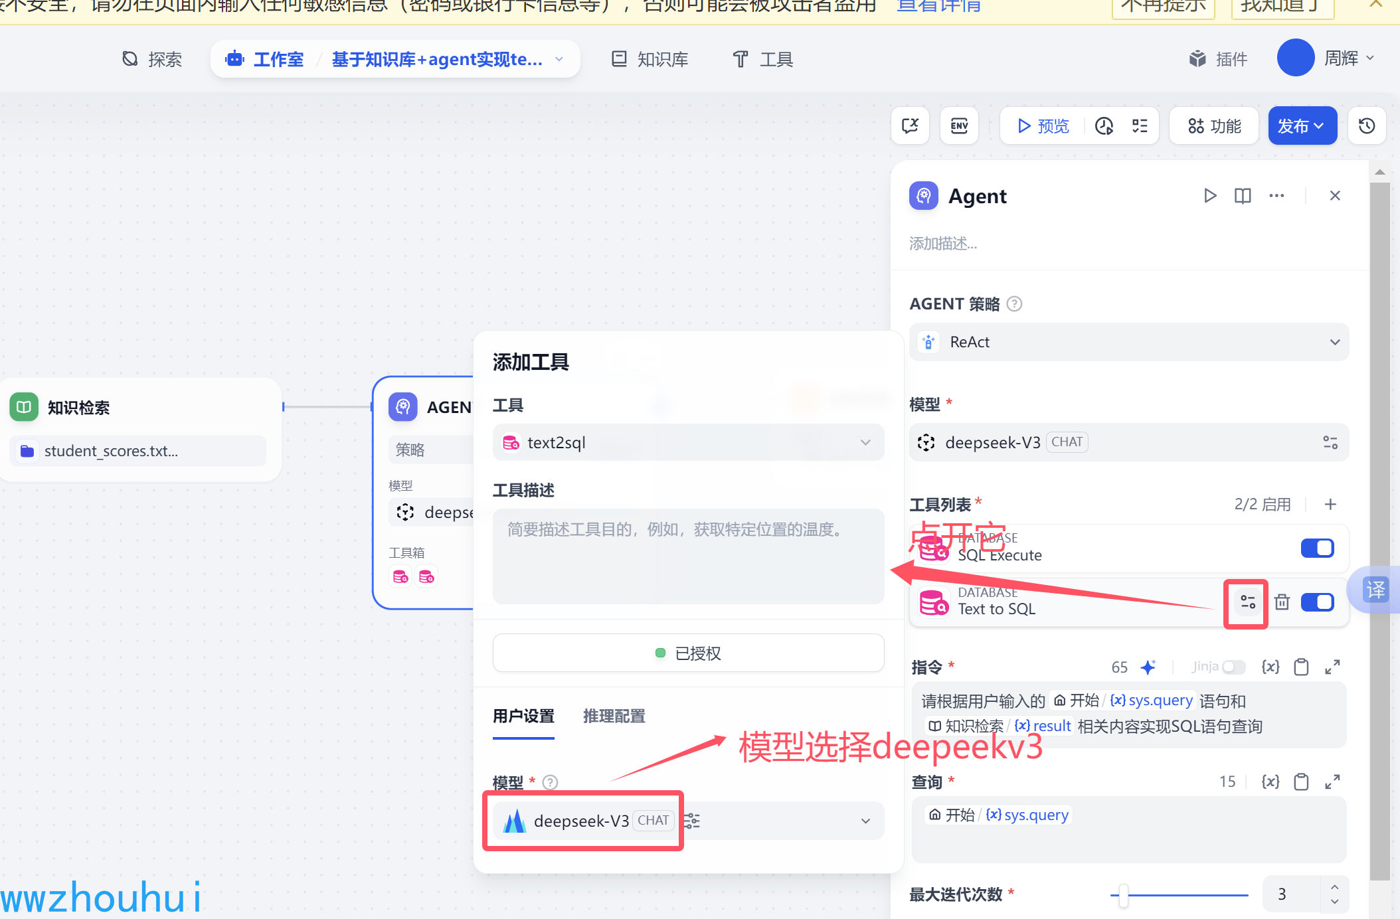Click the checklist icon beside preview
This screenshot has height=919, width=1400.
(x=1140, y=125)
